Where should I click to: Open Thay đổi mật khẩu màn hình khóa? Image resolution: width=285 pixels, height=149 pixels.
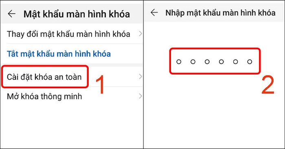pos(72,34)
